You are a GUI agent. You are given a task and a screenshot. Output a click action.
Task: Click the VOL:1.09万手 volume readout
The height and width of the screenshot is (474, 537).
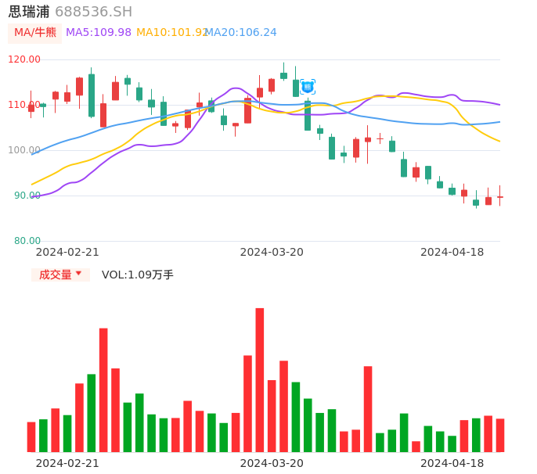pyautogui.click(x=137, y=275)
